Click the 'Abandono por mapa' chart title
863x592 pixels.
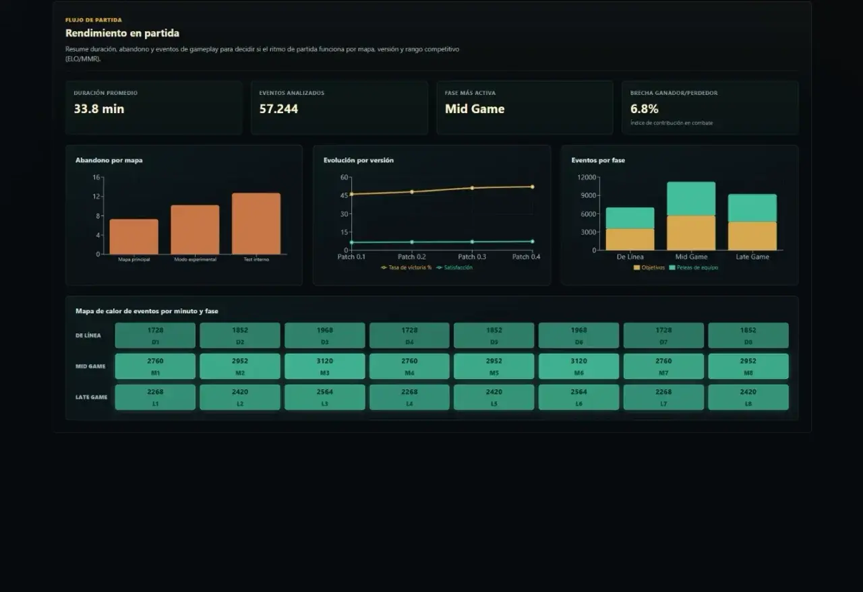click(x=109, y=160)
